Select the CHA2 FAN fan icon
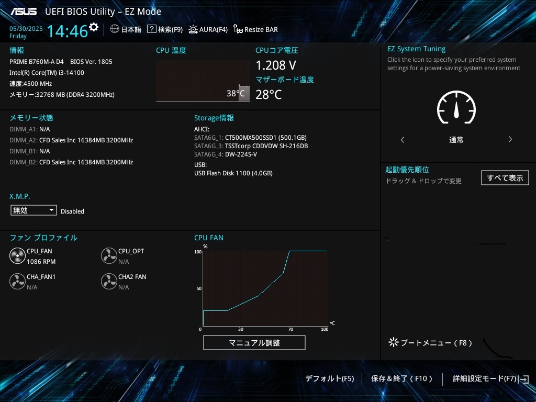This screenshot has width=536, height=402. (x=109, y=281)
